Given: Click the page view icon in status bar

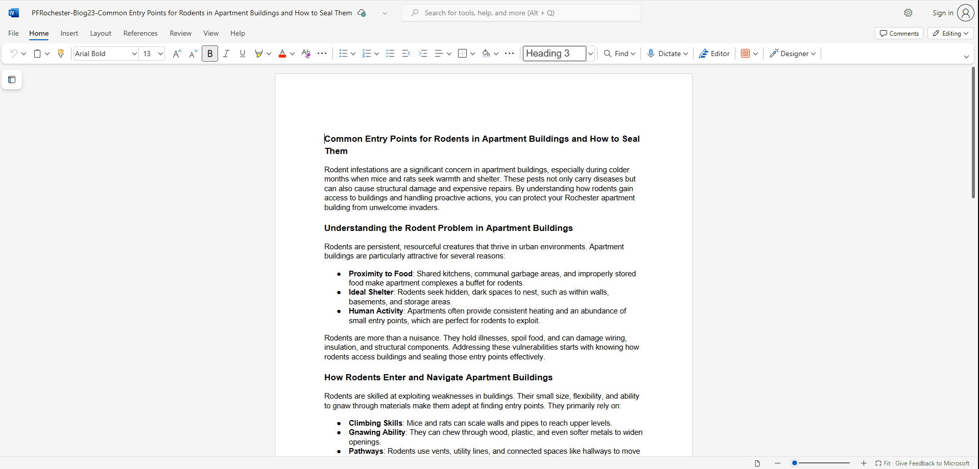Looking at the screenshot, I should click(x=757, y=463).
